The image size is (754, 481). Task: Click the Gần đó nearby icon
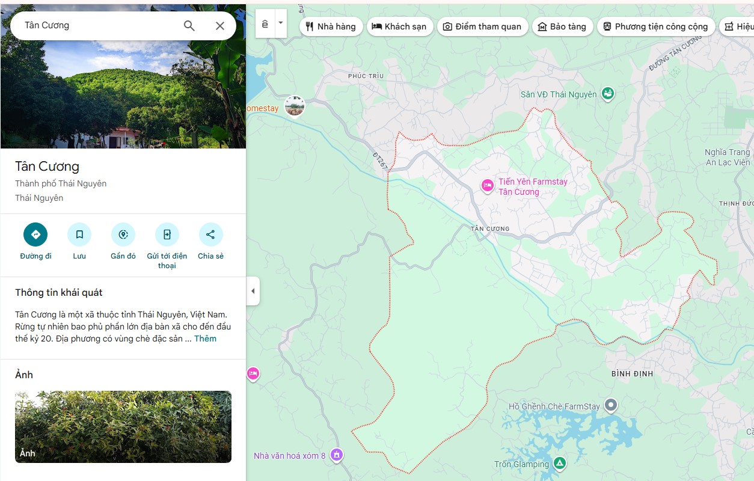tap(123, 234)
